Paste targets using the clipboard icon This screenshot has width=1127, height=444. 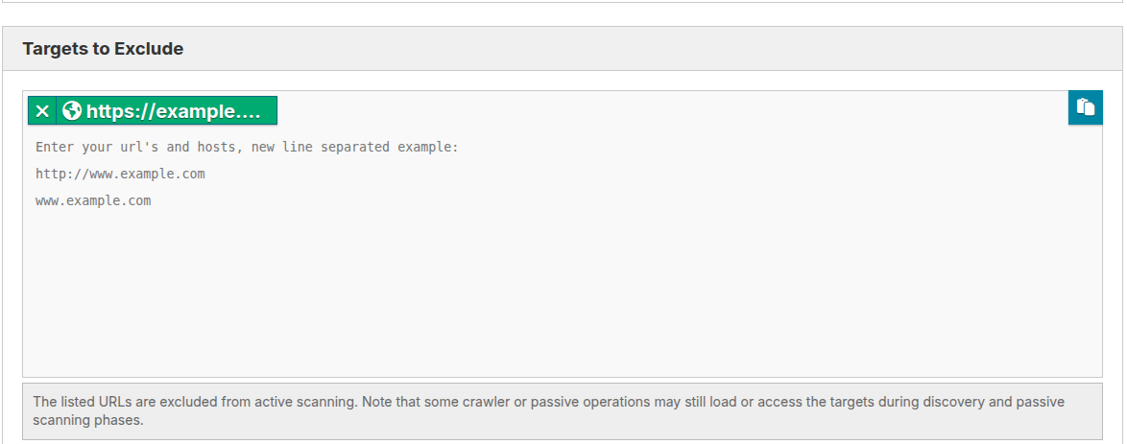[1086, 107]
